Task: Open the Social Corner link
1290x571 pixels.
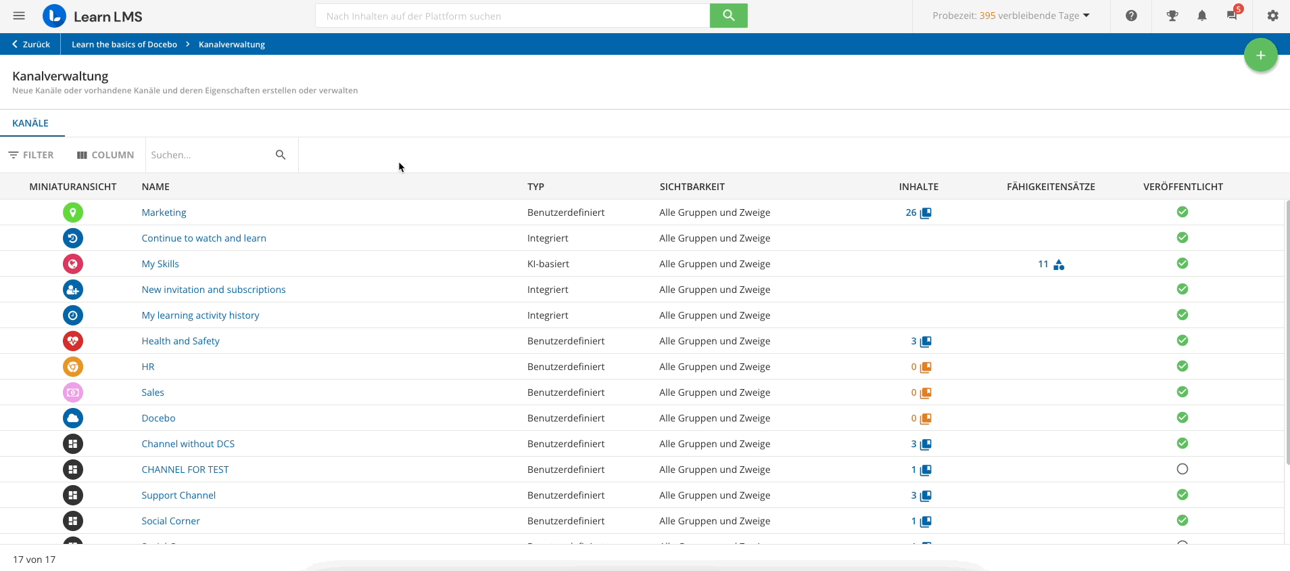Action: click(170, 521)
